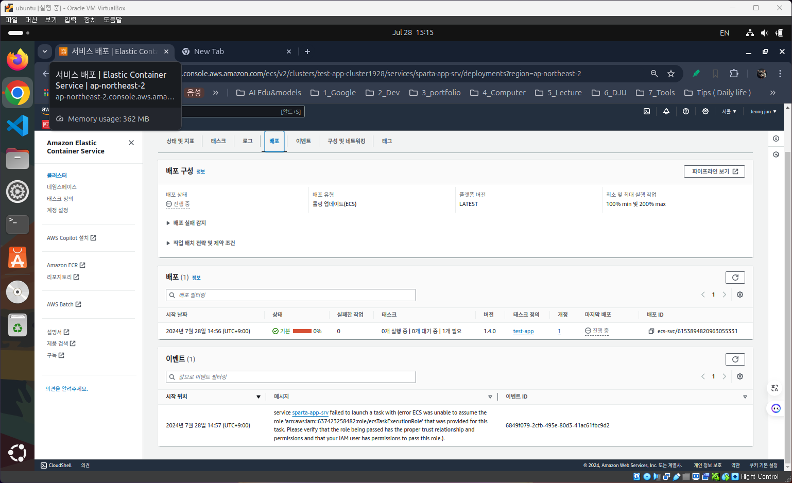Open Firefox from the Ubuntu dock
The image size is (792, 483).
click(18, 60)
